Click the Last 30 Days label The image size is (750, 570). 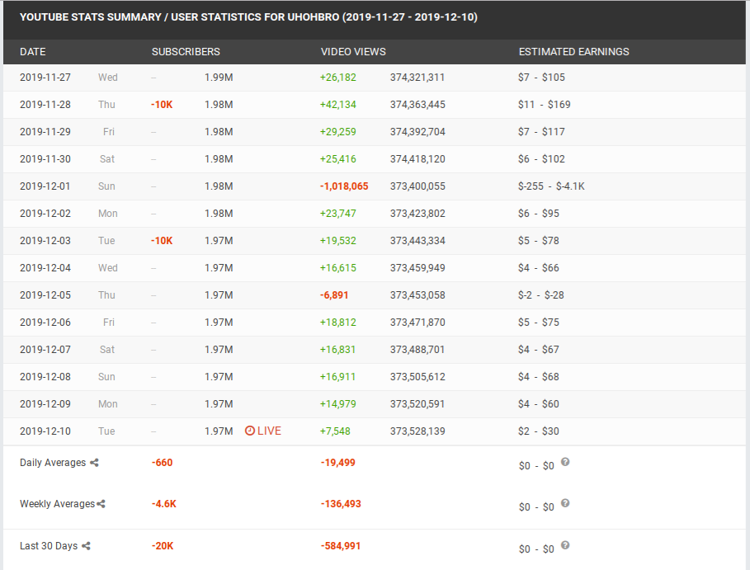coord(49,546)
